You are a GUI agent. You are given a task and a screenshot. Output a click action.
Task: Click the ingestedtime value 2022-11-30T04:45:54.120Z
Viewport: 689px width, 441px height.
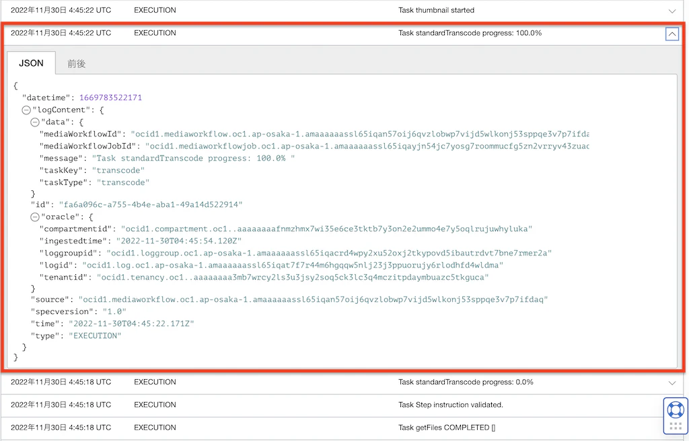tap(179, 241)
